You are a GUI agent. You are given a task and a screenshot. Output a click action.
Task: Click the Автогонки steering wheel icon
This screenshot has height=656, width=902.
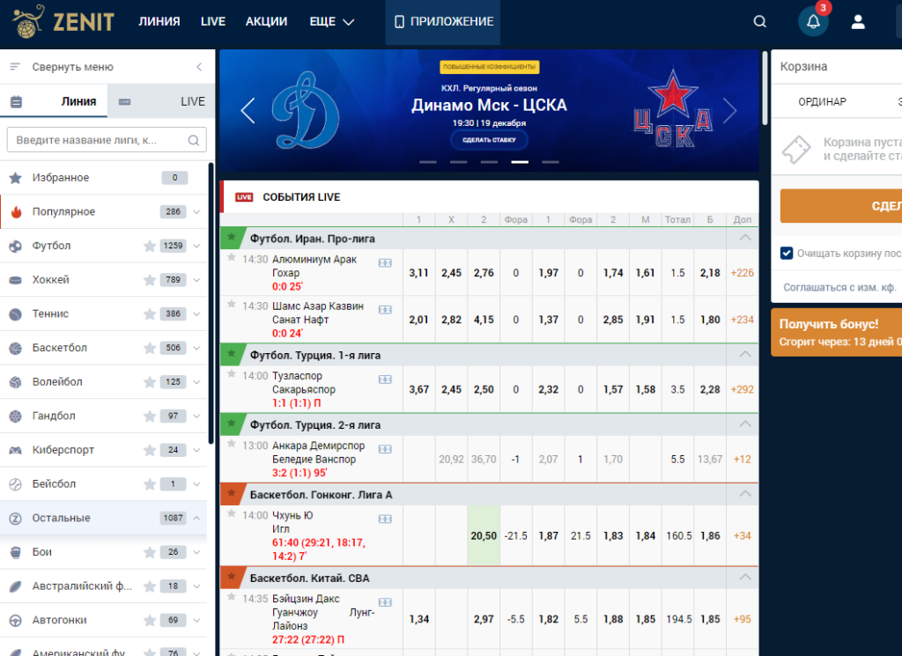coord(16,621)
